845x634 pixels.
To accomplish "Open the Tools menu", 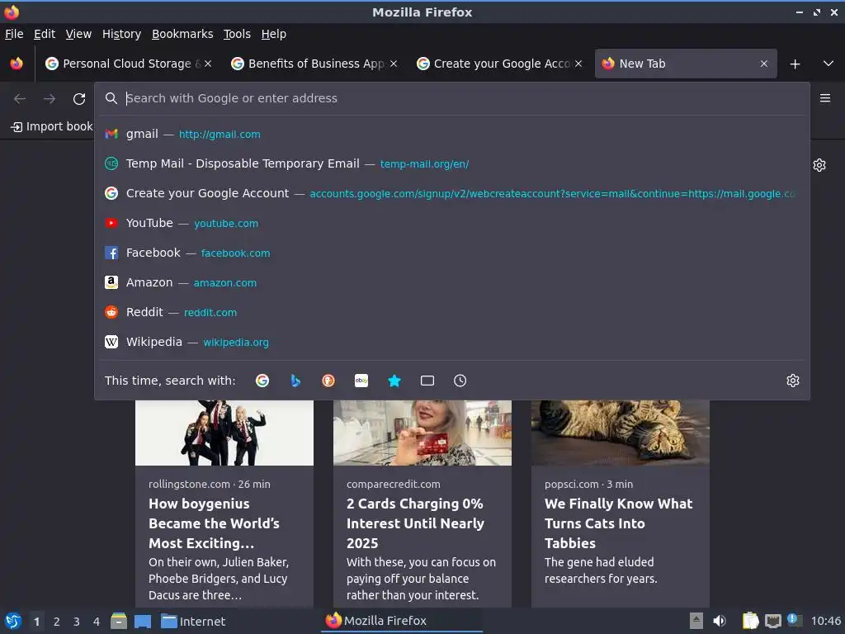I will click(x=237, y=34).
